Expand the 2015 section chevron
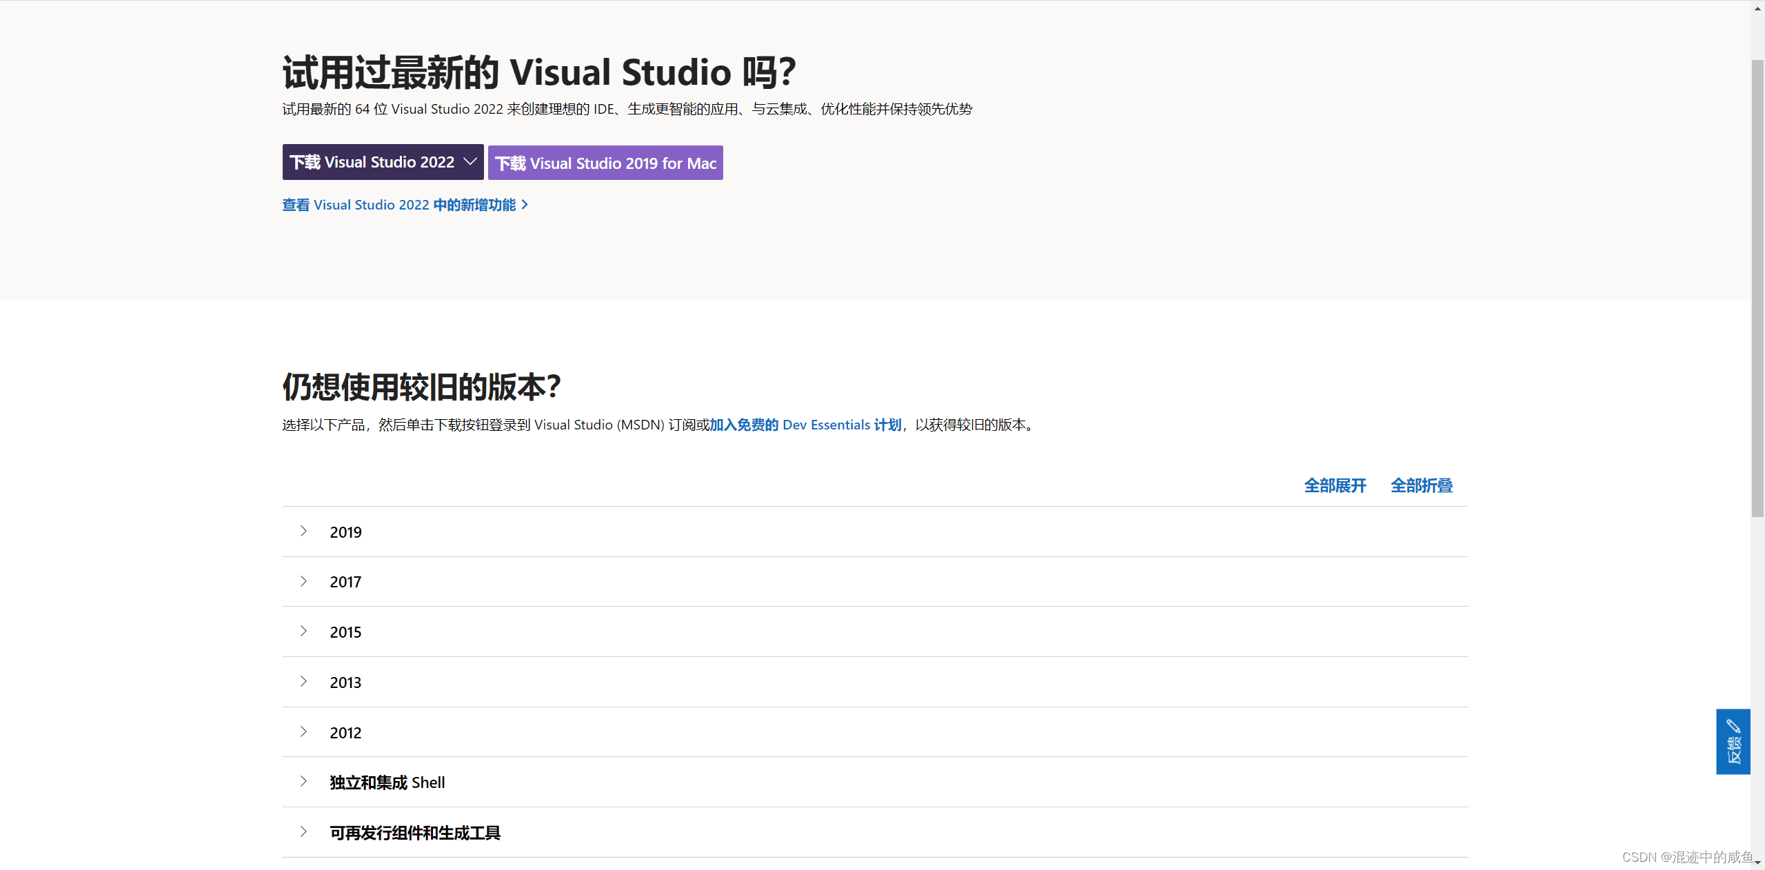Viewport: 1765px width, 870px height. (303, 631)
